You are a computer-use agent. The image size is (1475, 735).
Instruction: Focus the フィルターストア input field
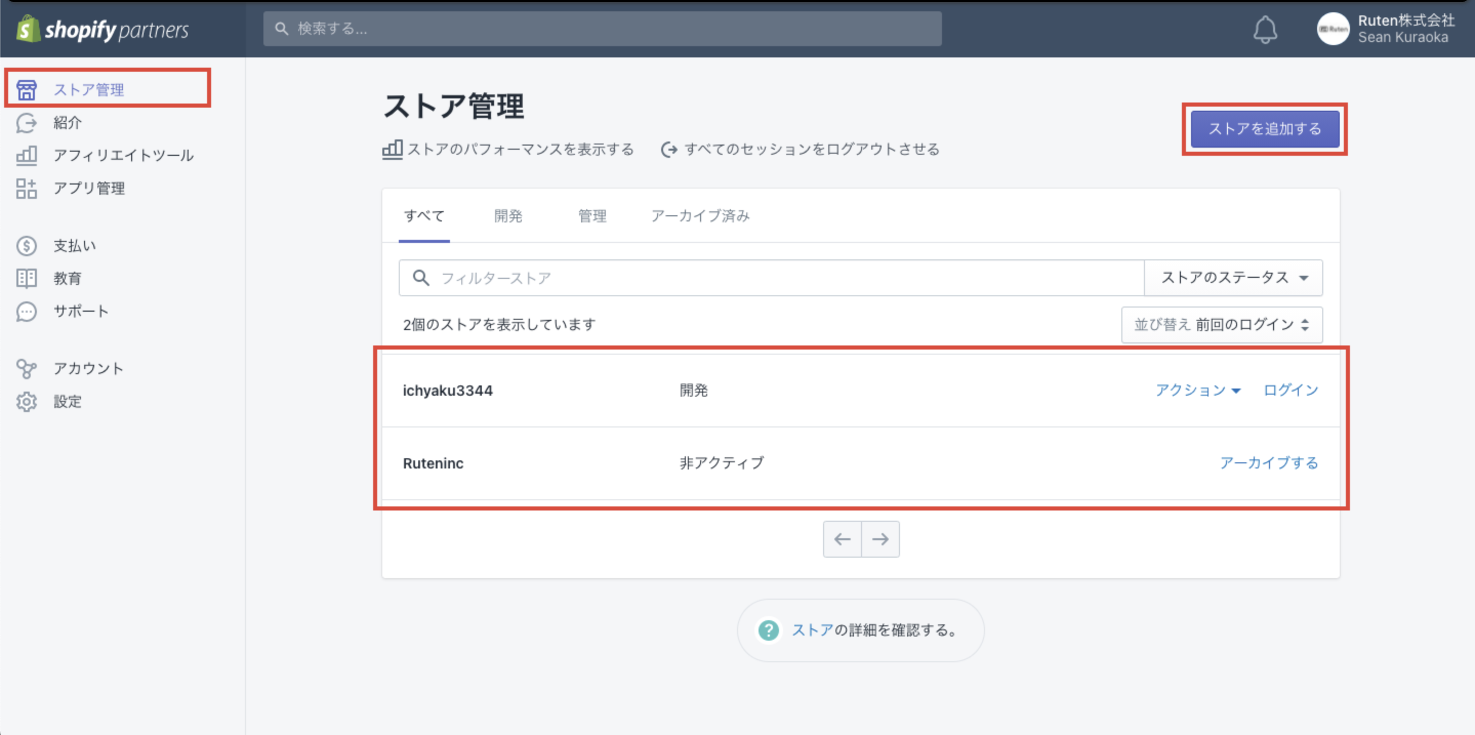[x=771, y=278]
